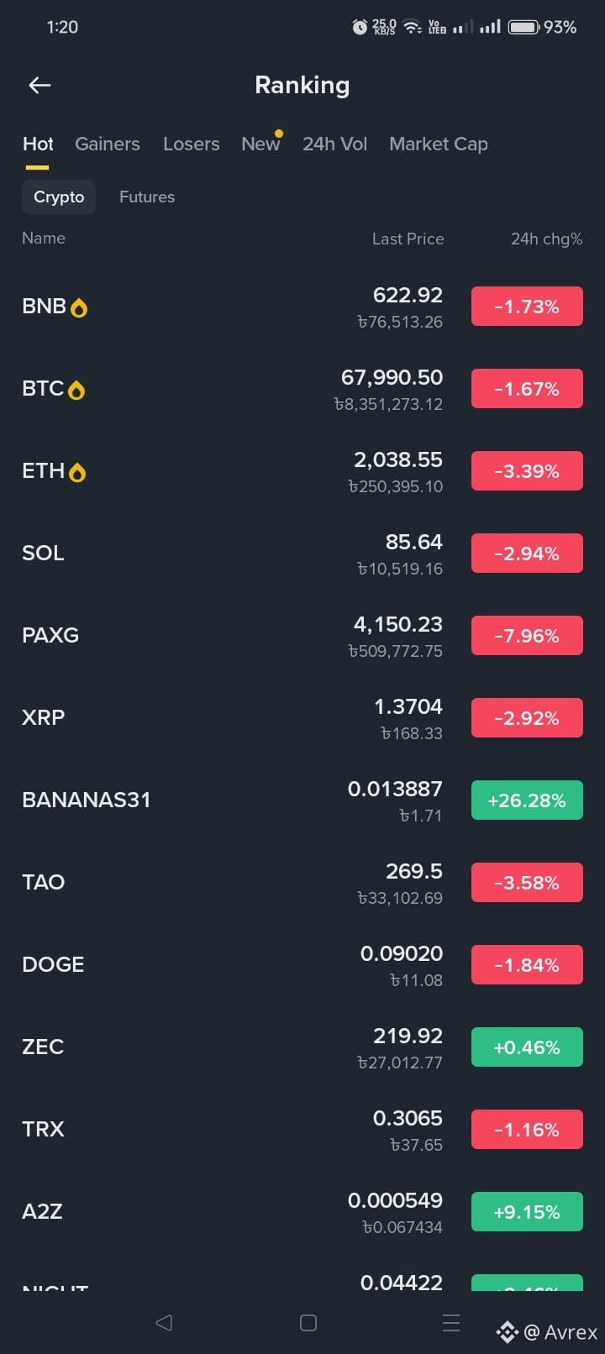The image size is (605, 1354).
Task: Tap the battery indicator in status bar
Action: coord(523,27)
